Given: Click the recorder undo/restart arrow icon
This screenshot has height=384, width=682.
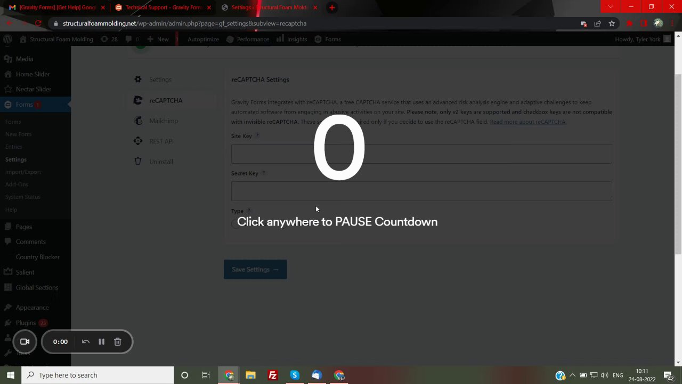Looking at the screenshot, I should click(85, 342).
